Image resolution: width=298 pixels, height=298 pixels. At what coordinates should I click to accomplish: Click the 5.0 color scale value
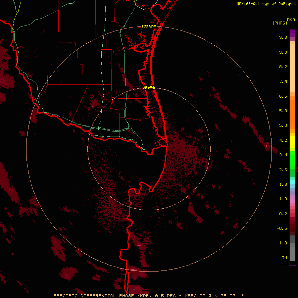(283, 125)
